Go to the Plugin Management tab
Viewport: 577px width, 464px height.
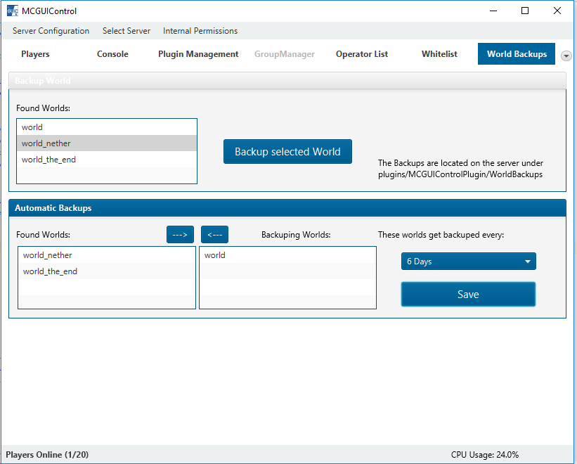(198, 54)
